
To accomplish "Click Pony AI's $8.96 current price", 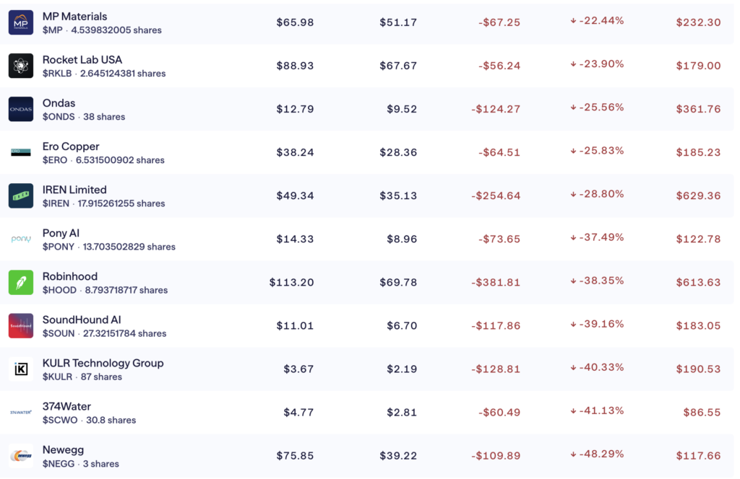I will [398, 239].
